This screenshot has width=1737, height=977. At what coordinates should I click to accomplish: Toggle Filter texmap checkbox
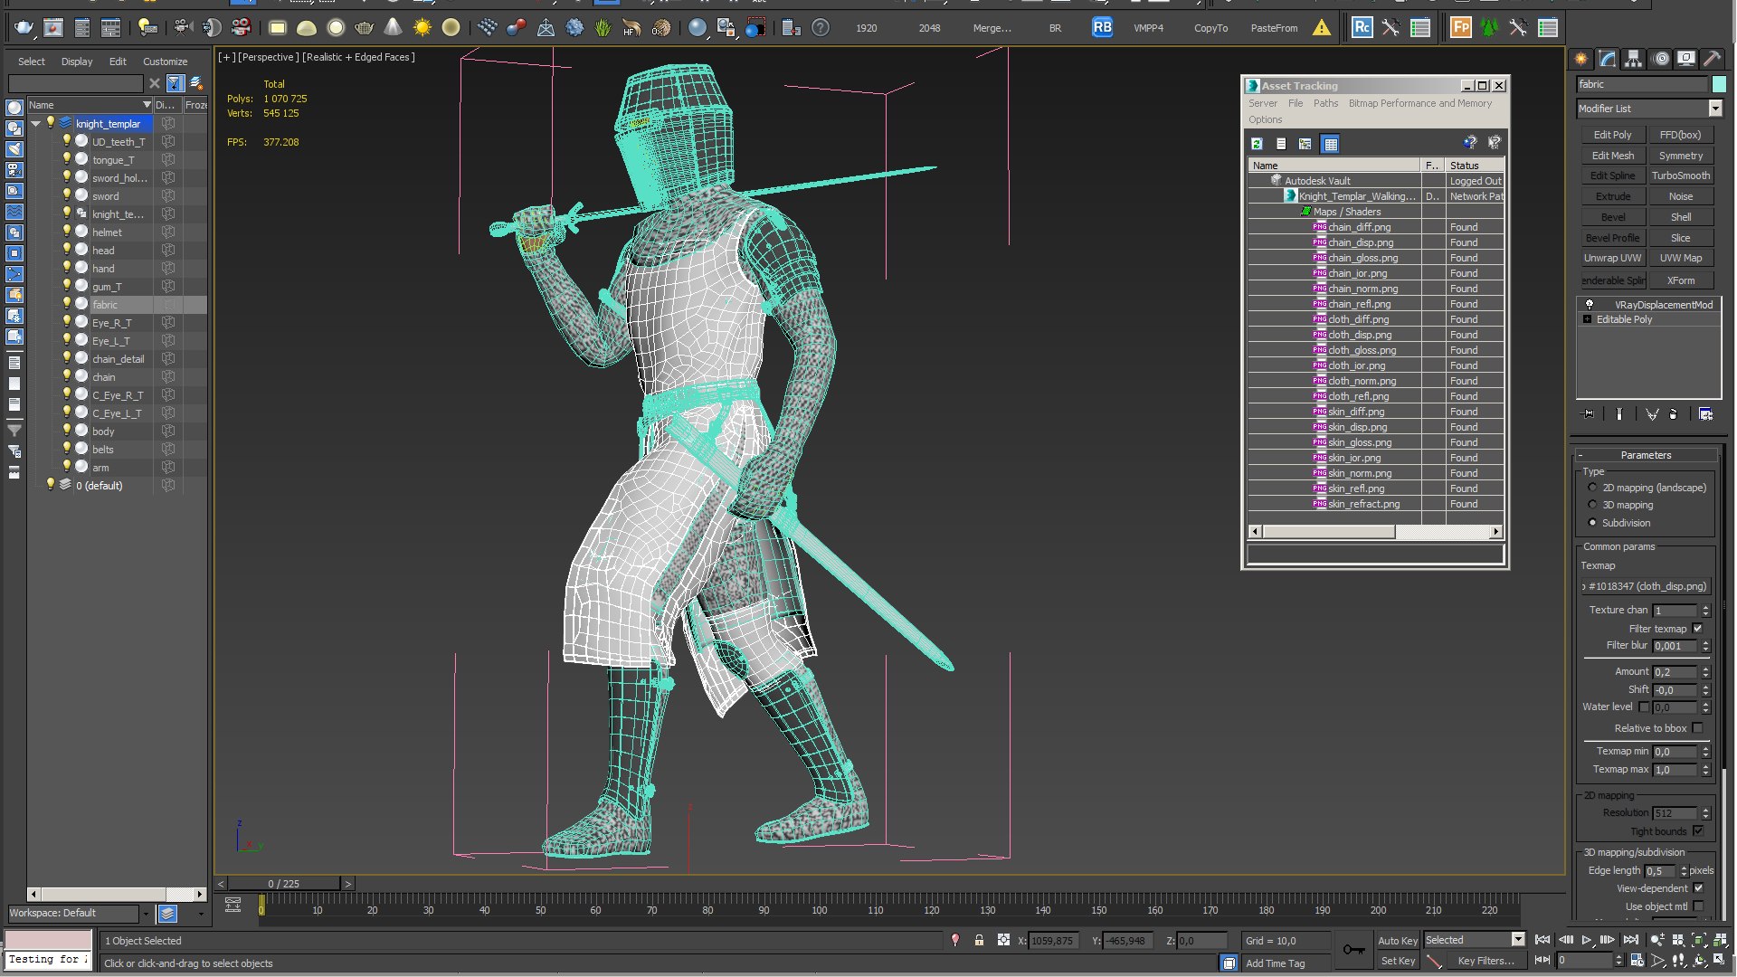pos(1697,629)
